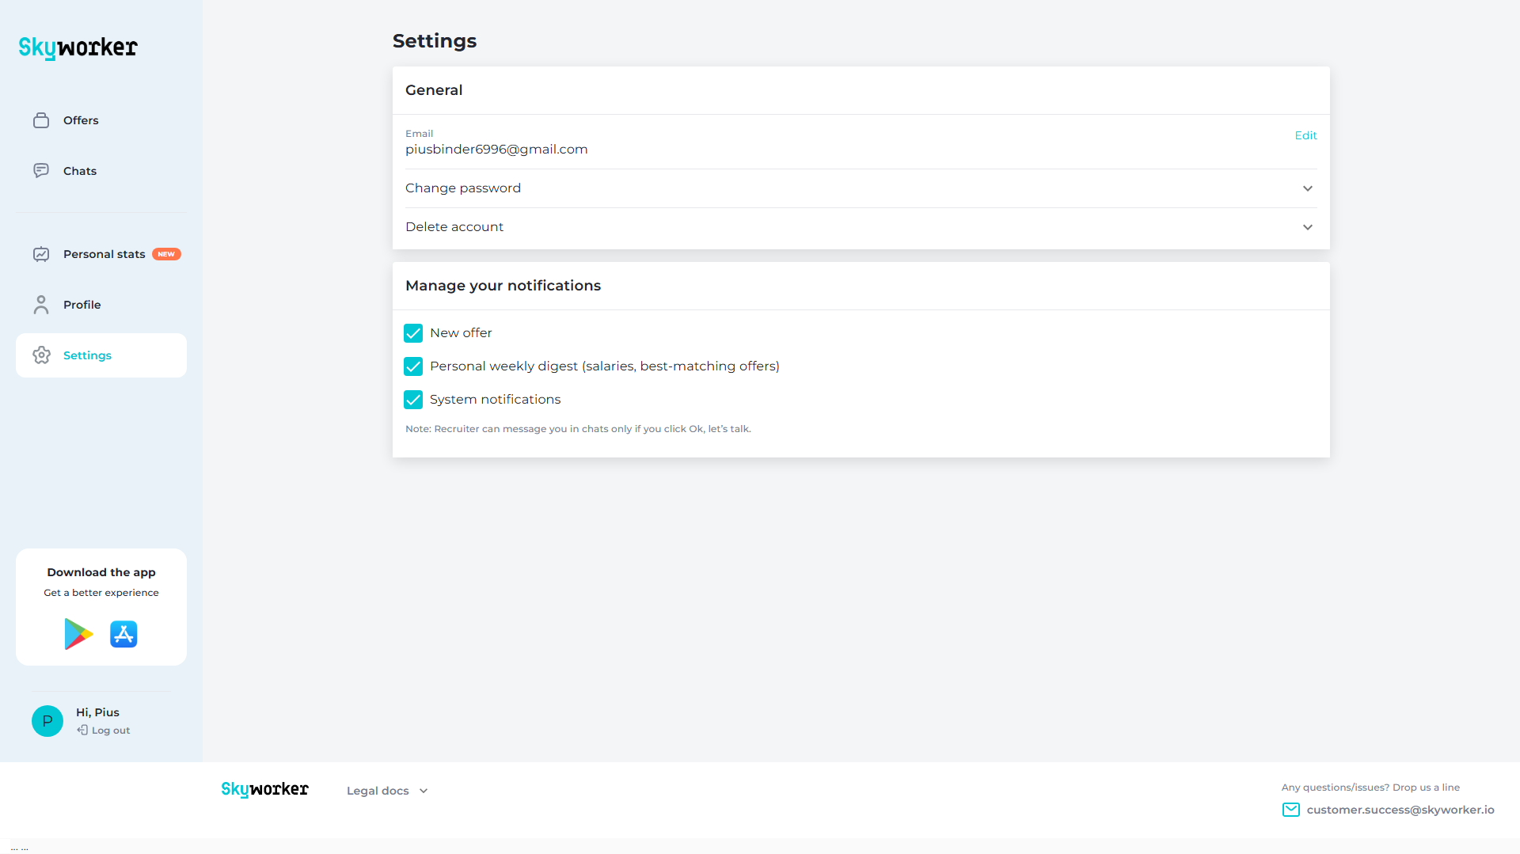The image size is (1520, 854).
Task: Click Personal weekly digest label text
Action: (605, 366)
